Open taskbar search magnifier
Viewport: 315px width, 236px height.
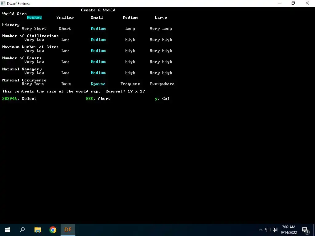click(22, 230)
